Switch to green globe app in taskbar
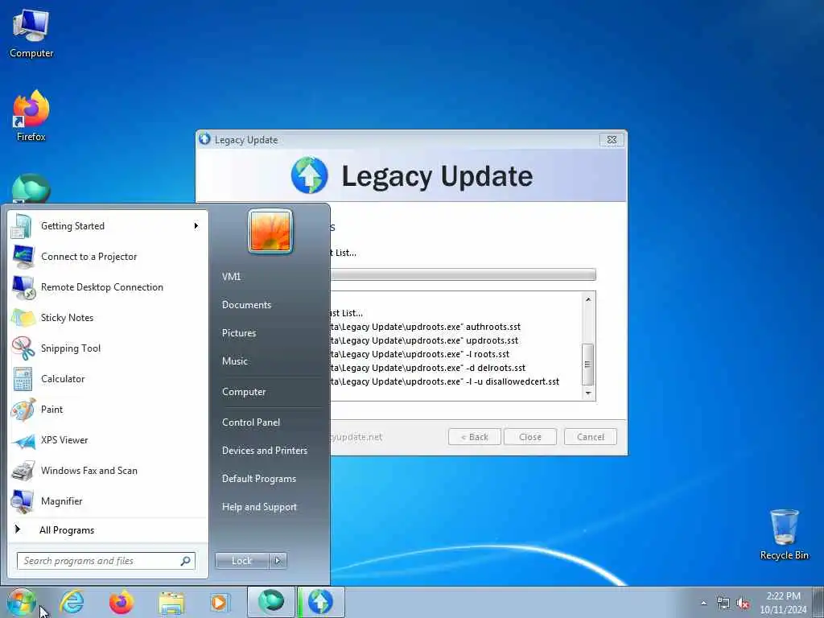The image size is (824, 618). pos(271,602)
